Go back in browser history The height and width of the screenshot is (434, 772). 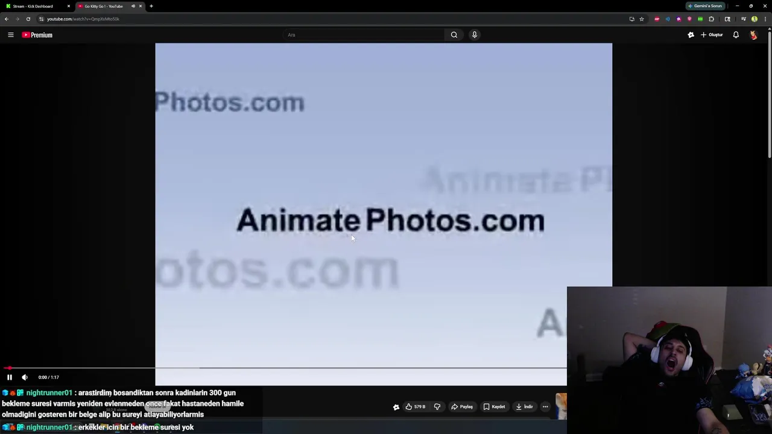tap(7, 19)
